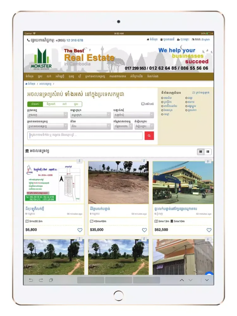The width and height of the screenshot is (237, 316).
Task: Click the corner badge on the $62,500 card
Action: (x=208, y=161)
